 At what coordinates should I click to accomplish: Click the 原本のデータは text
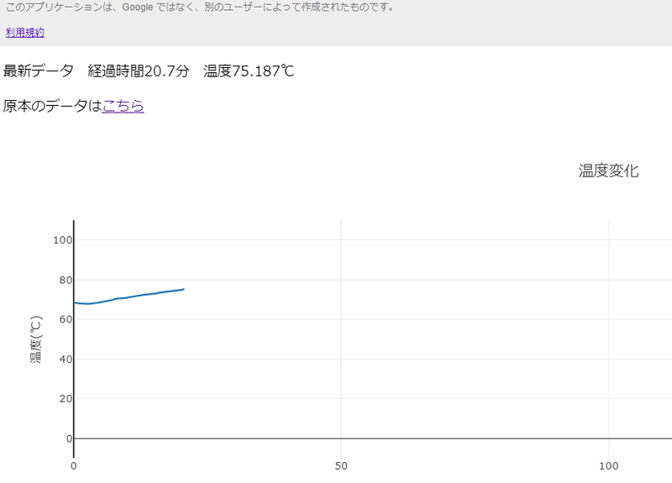[x=52, y=106]
